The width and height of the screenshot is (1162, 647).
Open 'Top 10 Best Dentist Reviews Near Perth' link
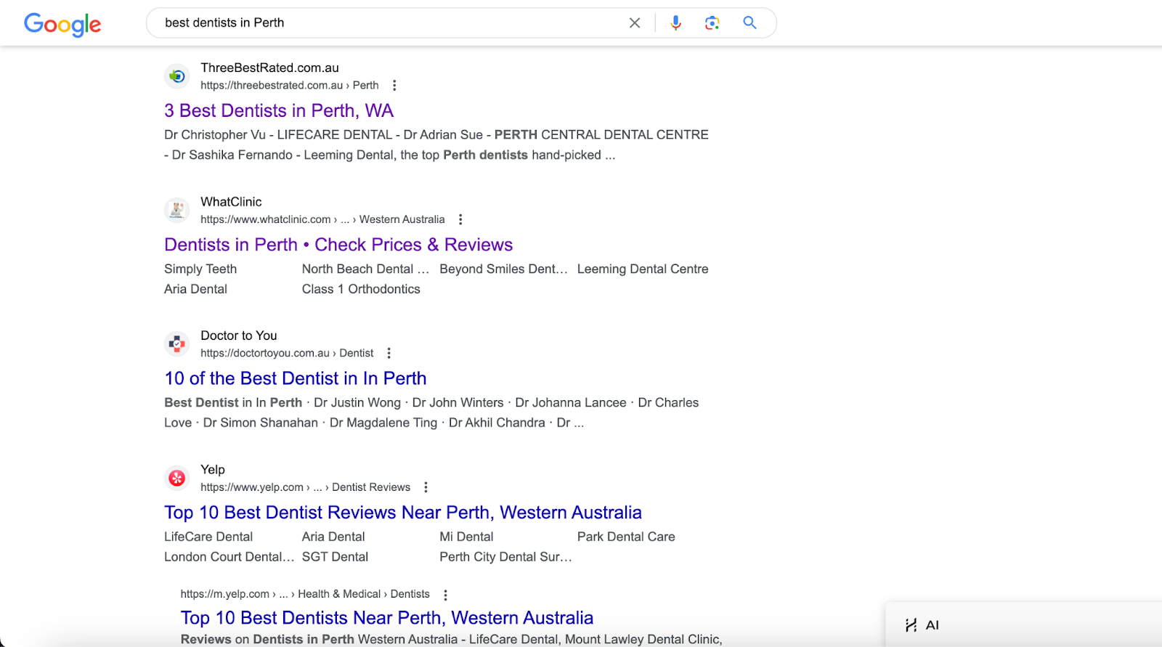[403, 513]
